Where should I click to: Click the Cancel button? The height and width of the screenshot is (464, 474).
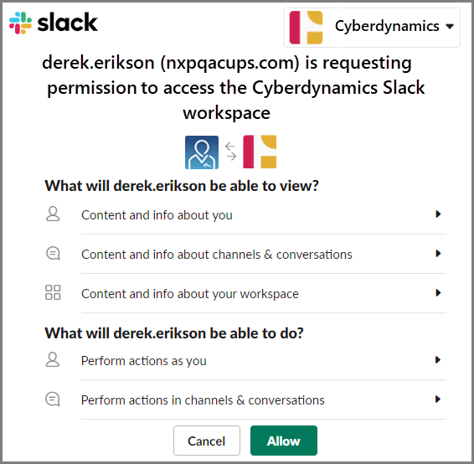point(207,441)
